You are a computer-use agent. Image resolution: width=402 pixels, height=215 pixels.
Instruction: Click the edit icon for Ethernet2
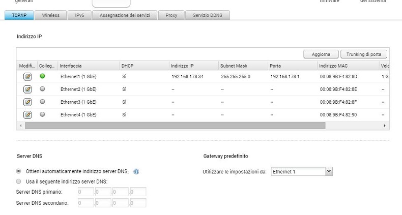pos(27,89)
